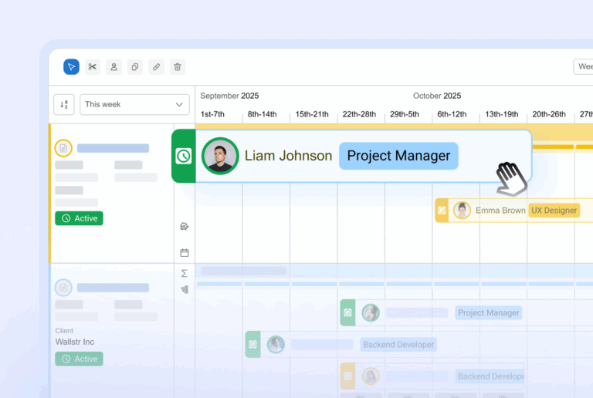The width and height of the screenshot is (593, 398).
Task: Select the pointer cursor tool
Action: point(71,67)
